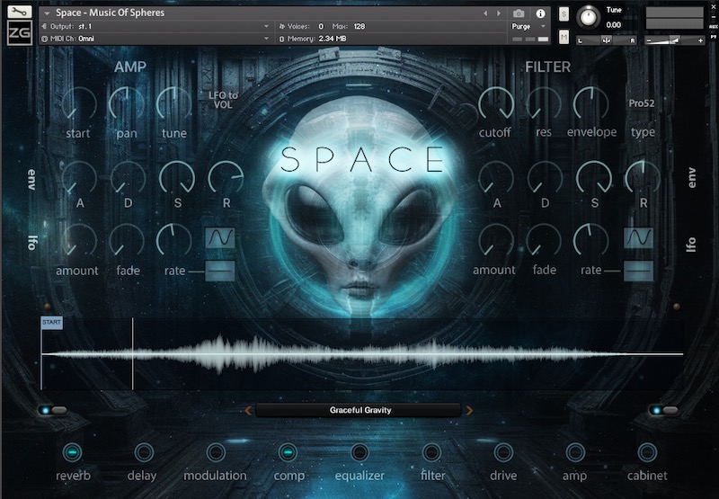Click the Graceful Gravity preset name
This screenshot has height=499, width=719.
pos(359,411)
